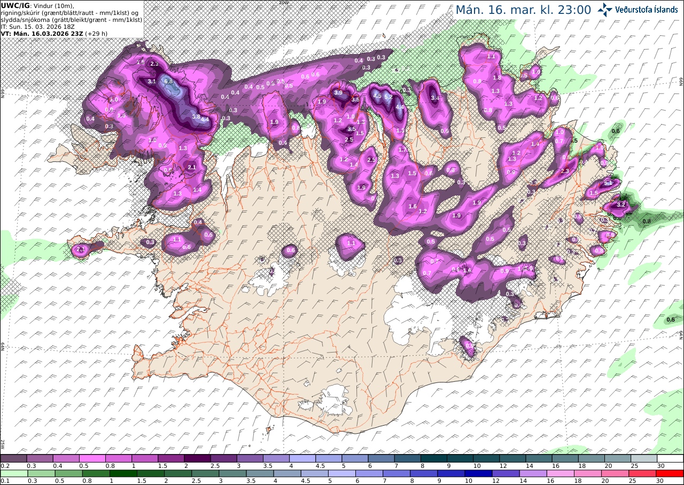Screen dimensions: 684x485
Task: Pick the white 30 swatch, top legend row
Action: (671, 458)
